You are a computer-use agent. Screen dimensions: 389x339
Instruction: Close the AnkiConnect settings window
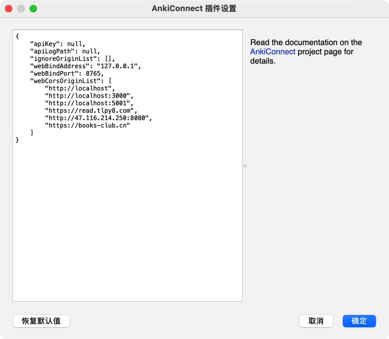[9, 9]
